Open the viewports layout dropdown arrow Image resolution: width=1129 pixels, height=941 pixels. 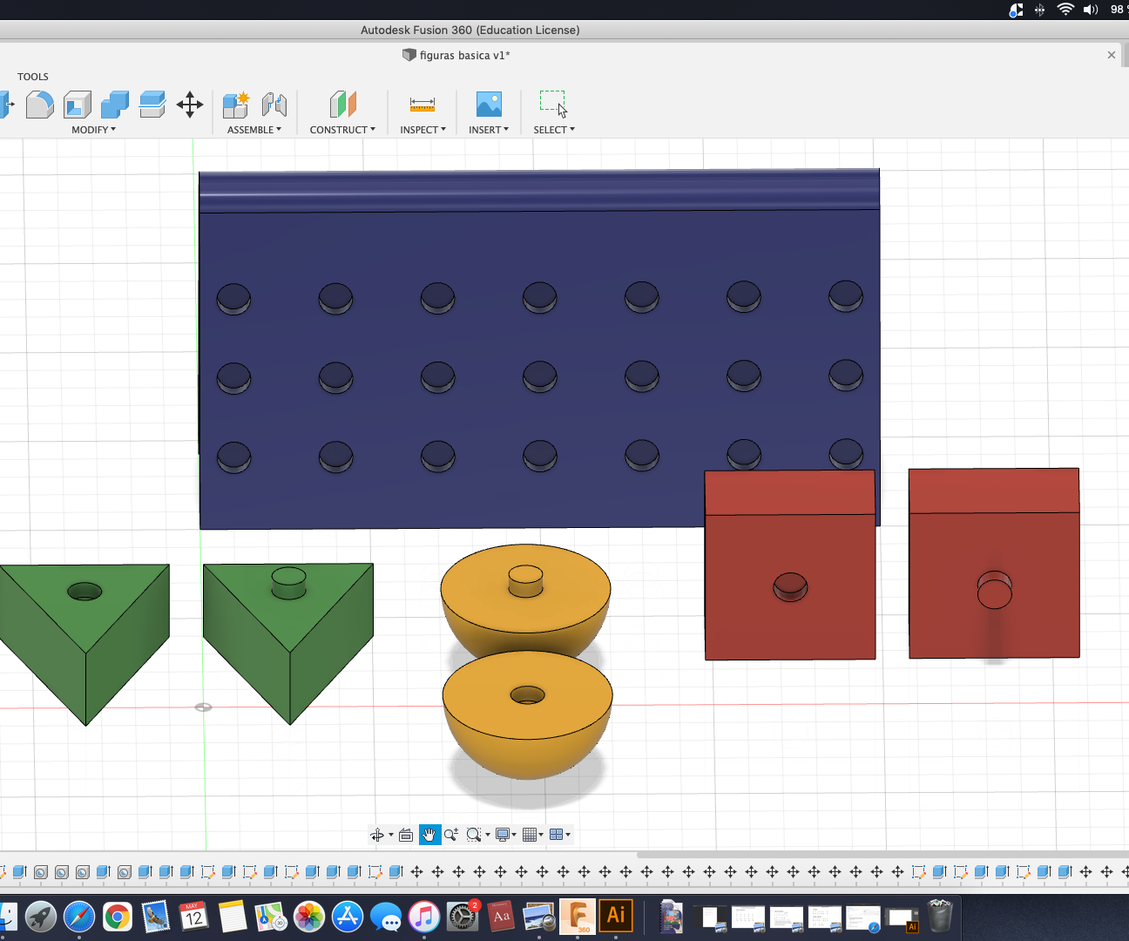click(x=569, y=834)
